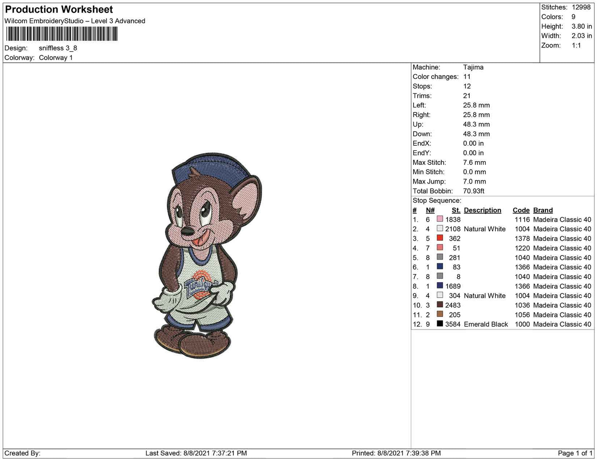The width and height of the screenshot is (597, 459).
Task: Select the Left value 25.8 mm
Action: [476, 105]
